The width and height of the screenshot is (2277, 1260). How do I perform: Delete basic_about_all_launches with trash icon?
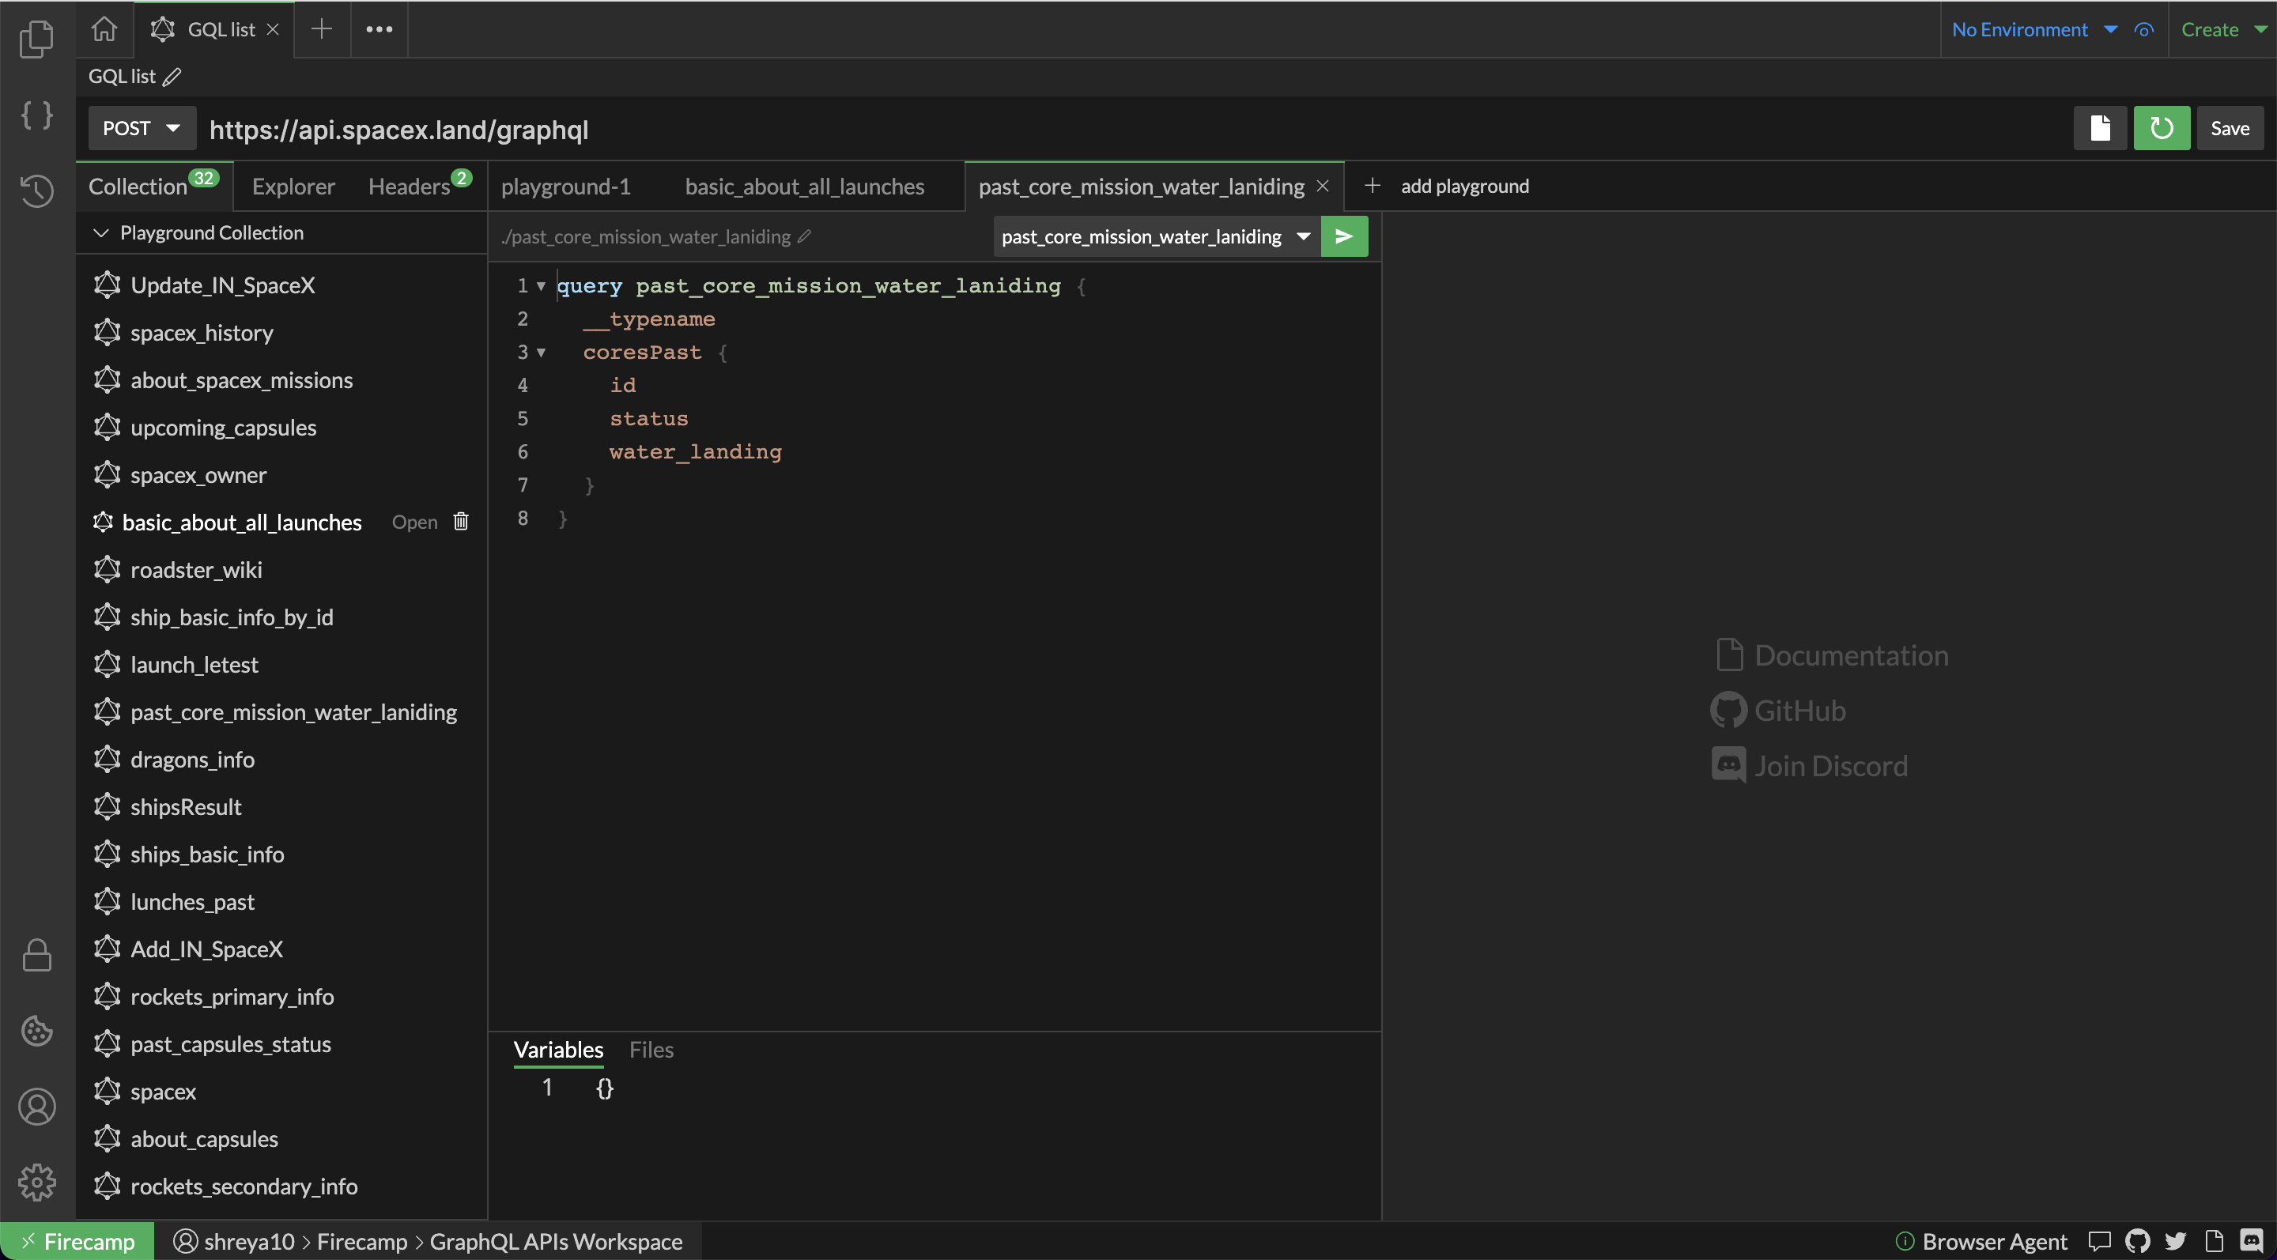pos(460,522)
